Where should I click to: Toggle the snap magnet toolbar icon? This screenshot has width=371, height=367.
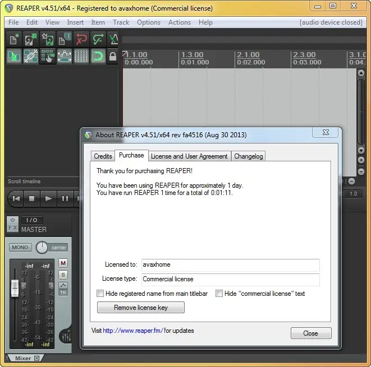point(98,56)
